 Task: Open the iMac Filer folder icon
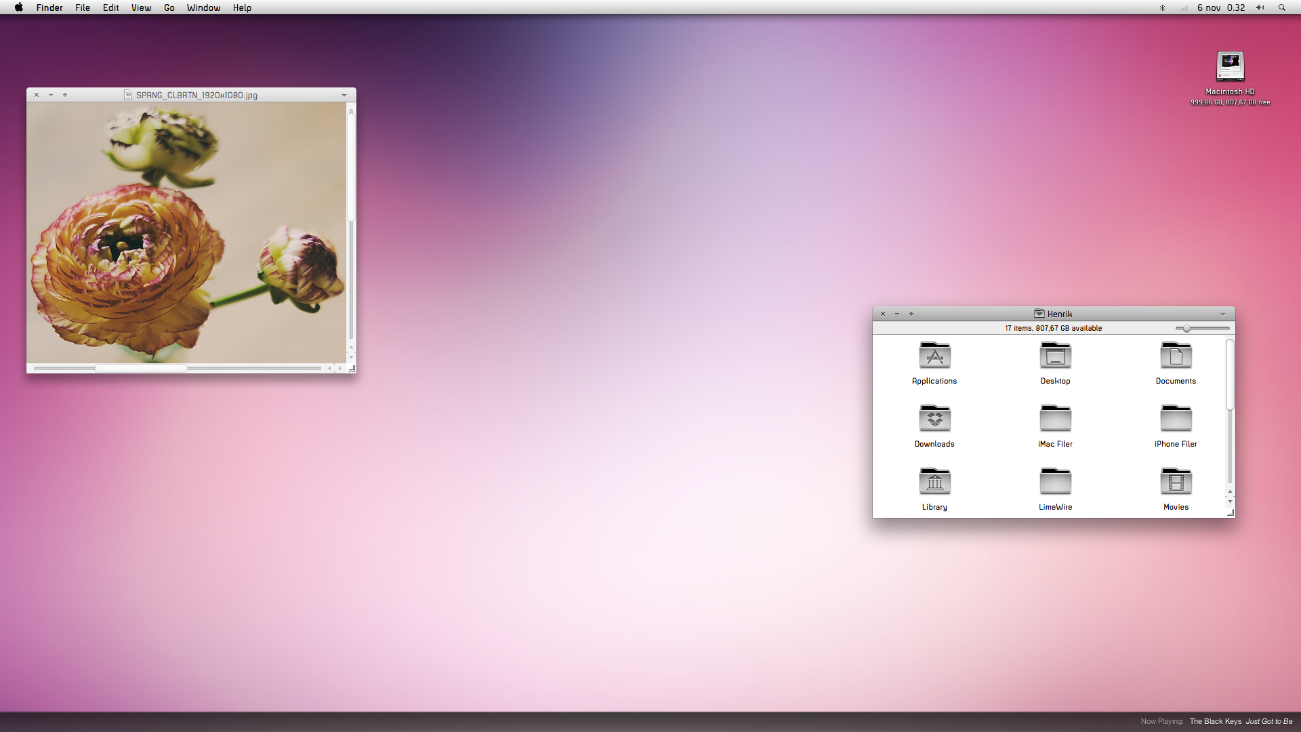tap(1055, 419)
